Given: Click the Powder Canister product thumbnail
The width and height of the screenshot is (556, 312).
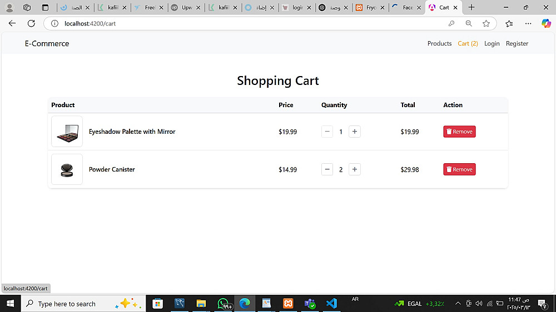Looking at the screenshot, I should (x=67, y=169).
